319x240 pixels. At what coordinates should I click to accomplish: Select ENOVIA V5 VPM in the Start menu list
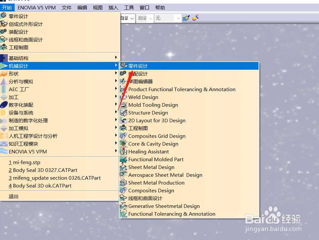[x=59, y=151]
